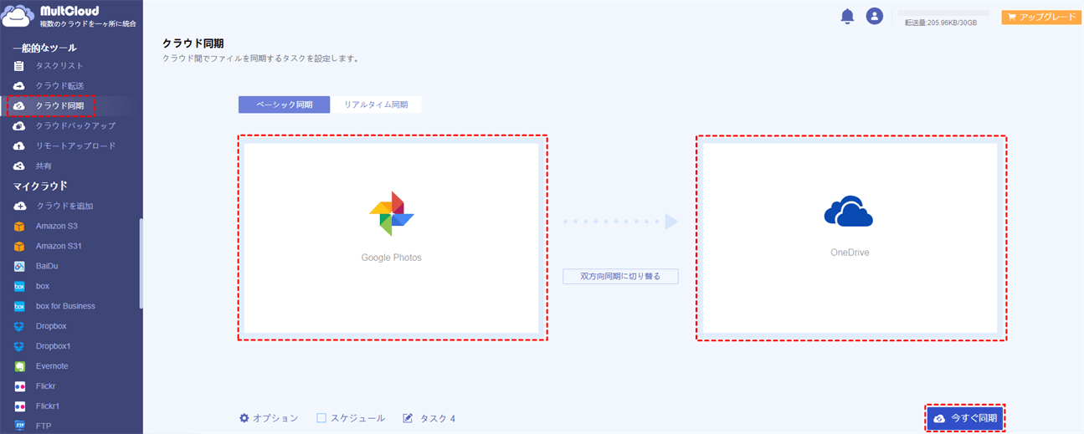
Task: Click the タスク 4 edit pencil icon
Action: pyautogui.click(x=408, y=418)
